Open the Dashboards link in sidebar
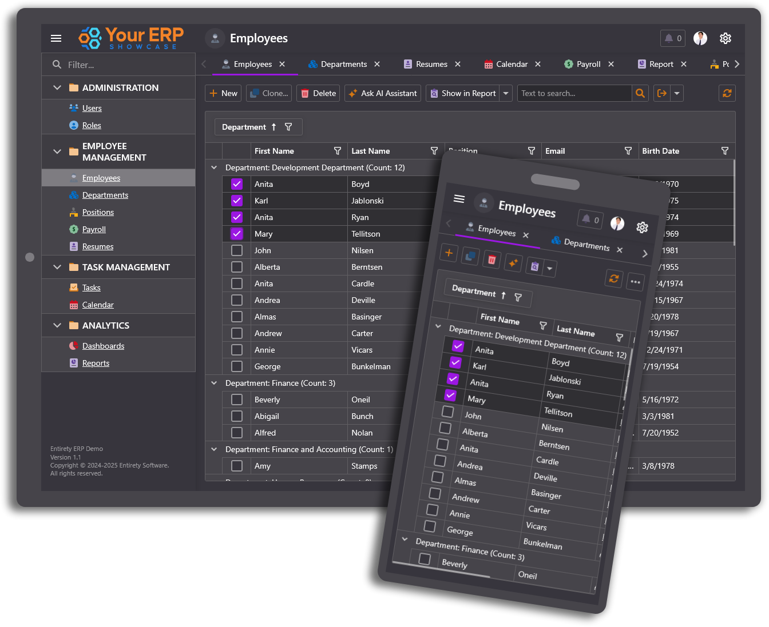Screen dimensions: 769x627 click(x=103, y=346)
